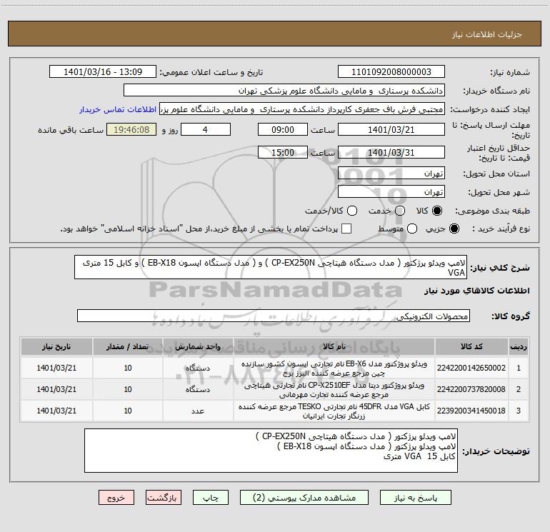
Task: Click the validity hour field 15:00
Action: [x=283, y=152]
